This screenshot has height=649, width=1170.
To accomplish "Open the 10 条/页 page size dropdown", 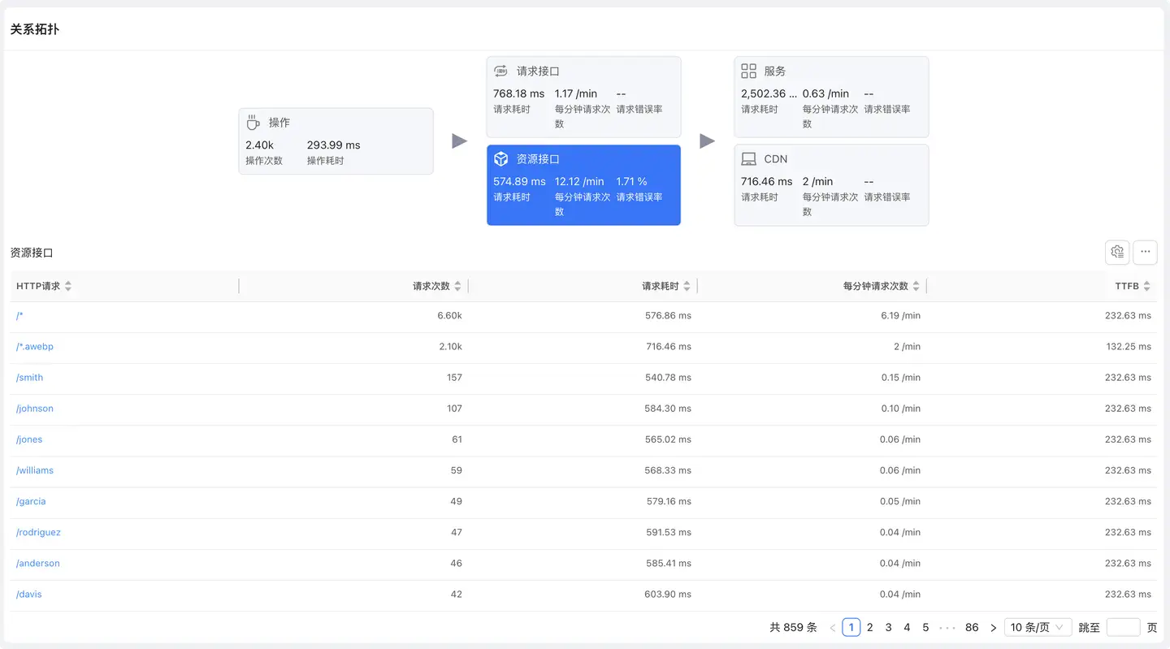I will pos(1036,628).
